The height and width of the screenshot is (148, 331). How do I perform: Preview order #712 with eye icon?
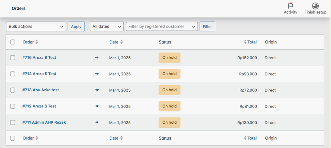[97, 106]
